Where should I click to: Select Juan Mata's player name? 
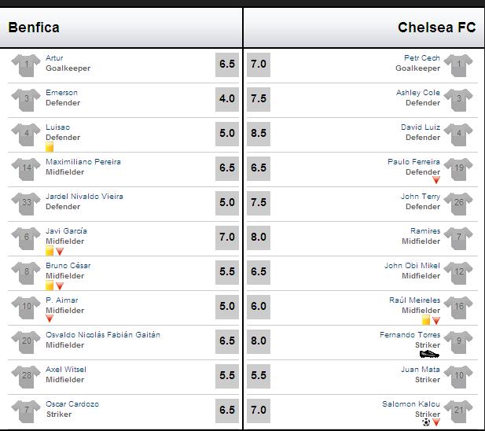click(421, 369)
